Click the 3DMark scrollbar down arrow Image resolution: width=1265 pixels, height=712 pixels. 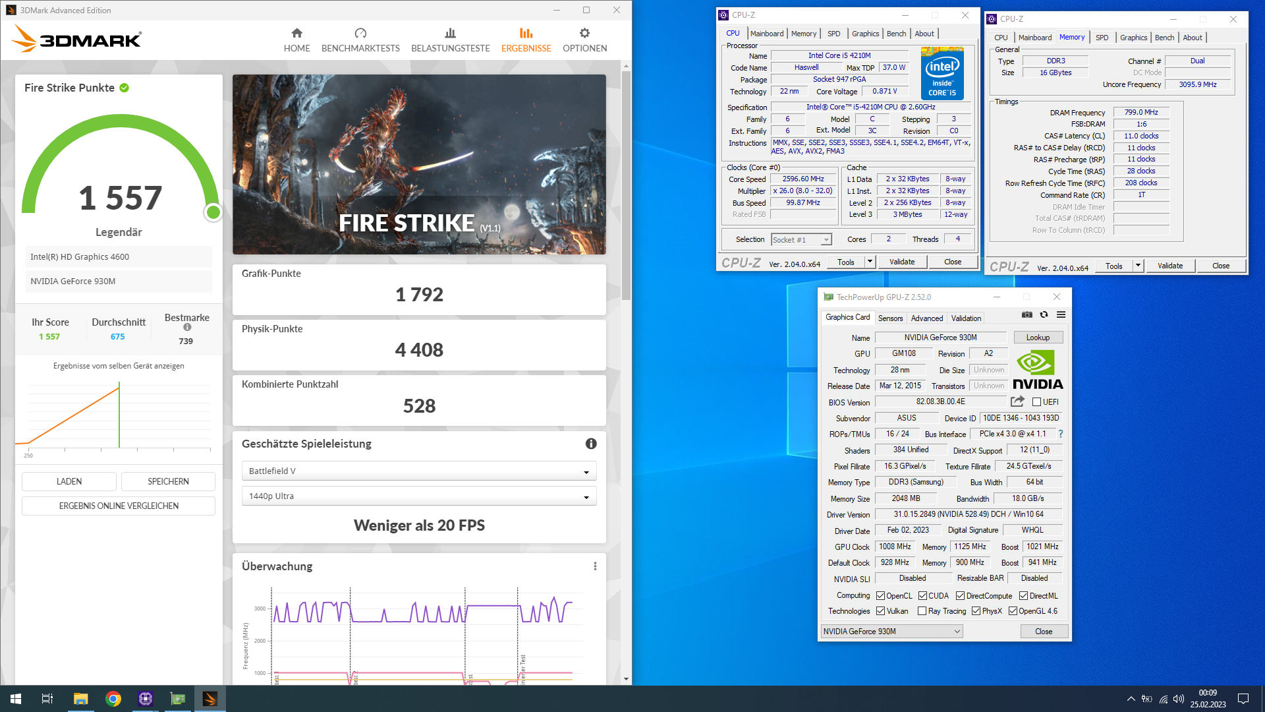coord(626,678)
